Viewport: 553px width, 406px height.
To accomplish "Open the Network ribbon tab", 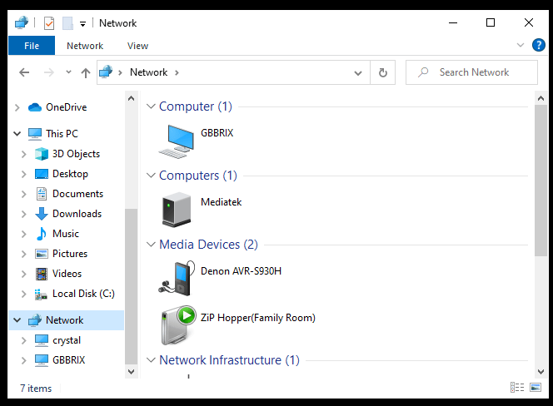I will click(85, 46).
